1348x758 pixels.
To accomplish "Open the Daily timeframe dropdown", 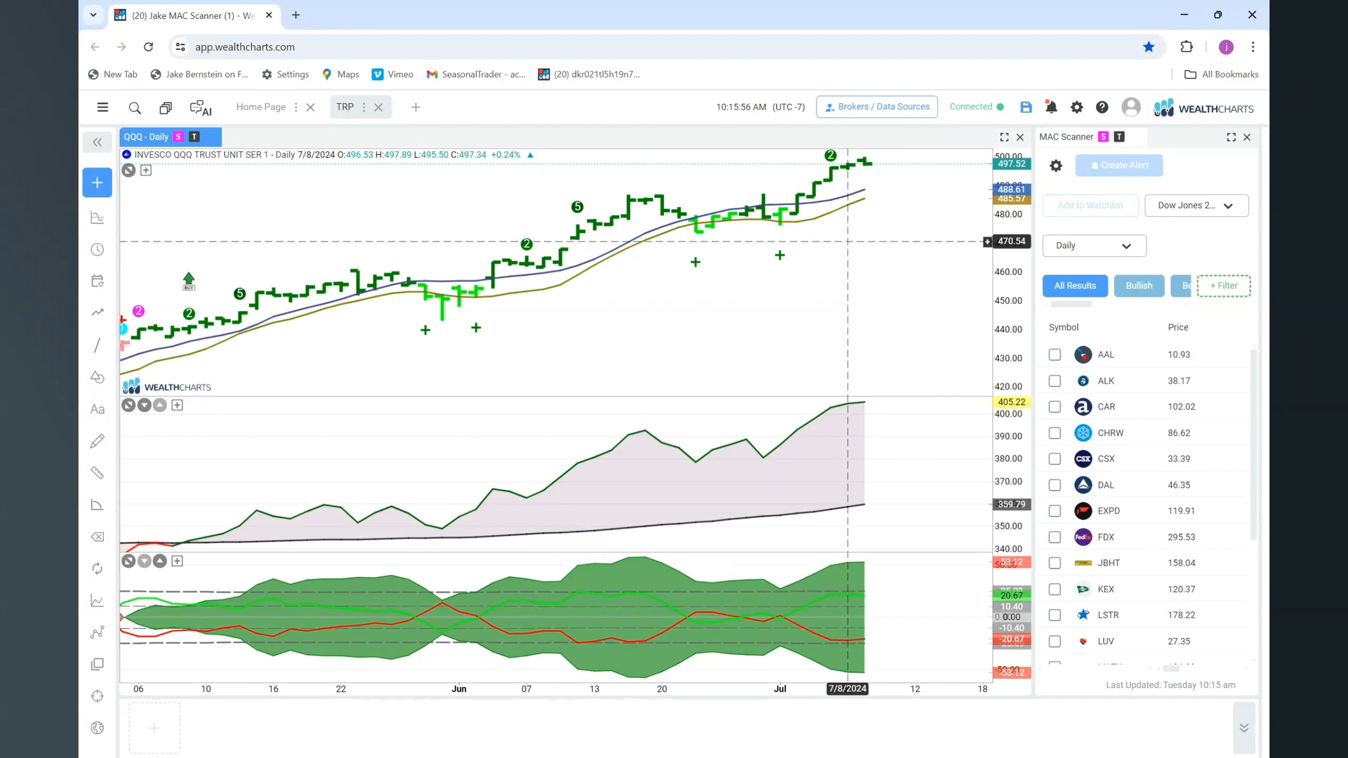I will click(1094, 246).
